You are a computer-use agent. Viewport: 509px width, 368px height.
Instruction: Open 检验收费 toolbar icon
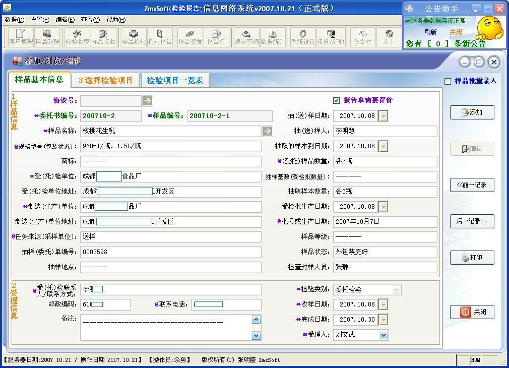[77, 37]
